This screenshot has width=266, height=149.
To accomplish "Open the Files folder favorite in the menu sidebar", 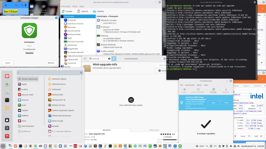I will (x=7, y=108).
